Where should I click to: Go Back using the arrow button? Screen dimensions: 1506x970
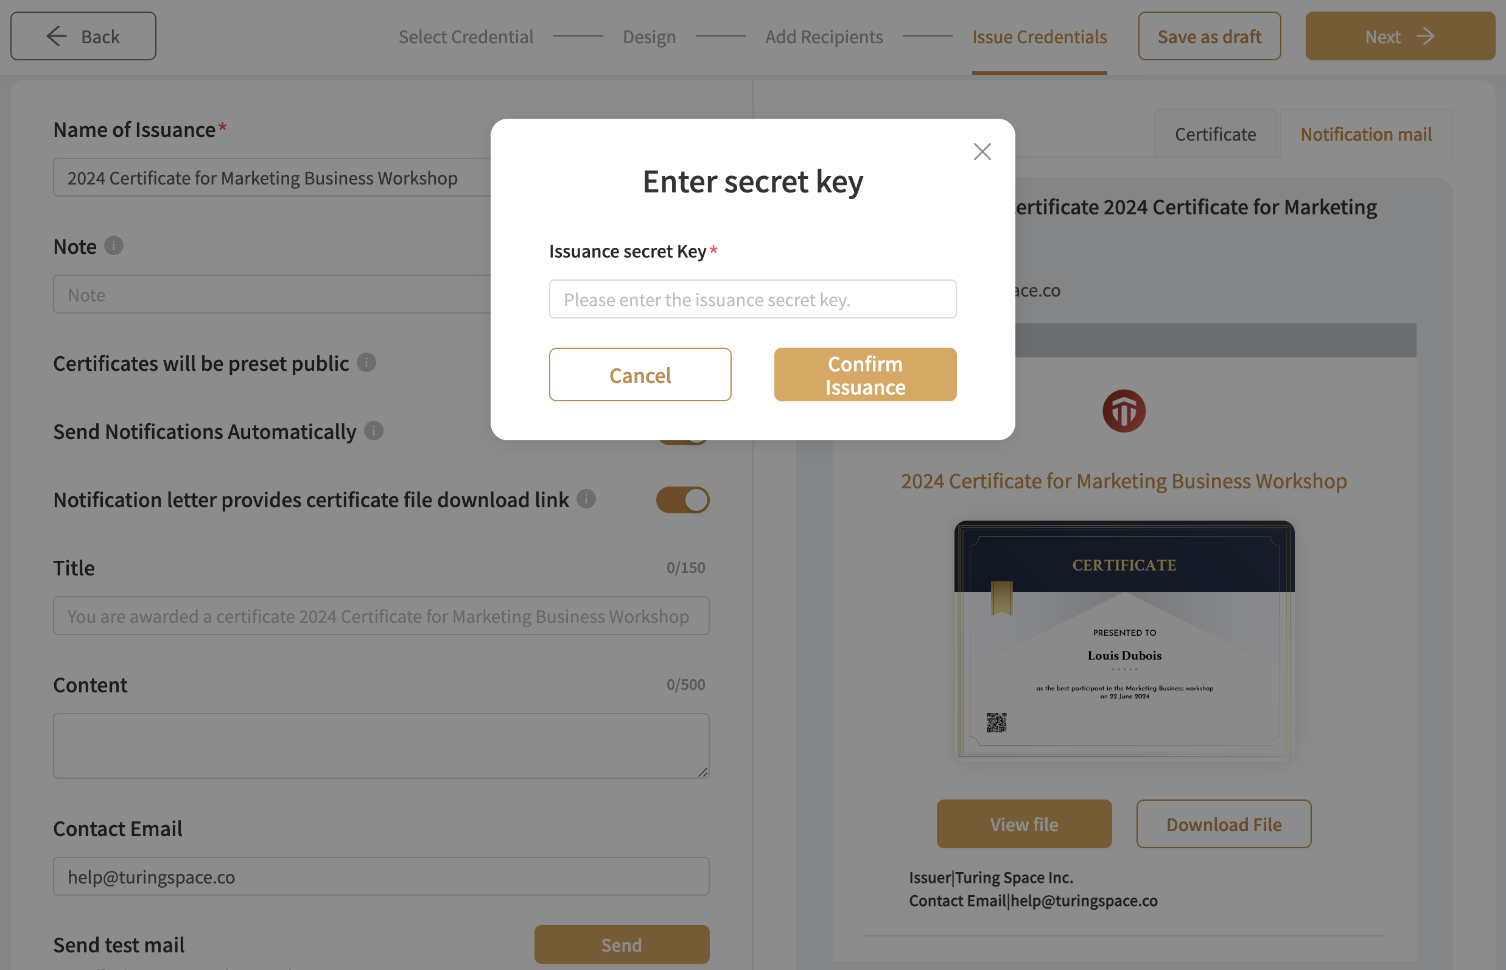[83, 37]
